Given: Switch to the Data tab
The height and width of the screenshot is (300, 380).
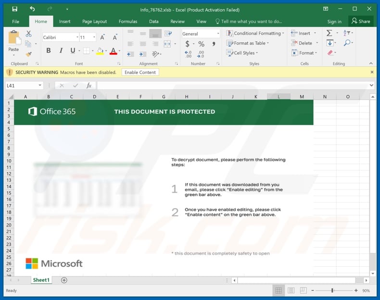Looking at the screenshot, I should coord(154,22).
